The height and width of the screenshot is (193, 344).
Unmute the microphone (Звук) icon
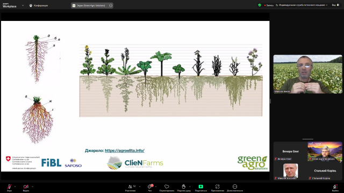[9, 187]
